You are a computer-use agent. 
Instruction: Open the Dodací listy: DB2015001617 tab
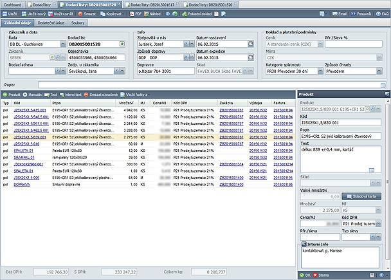pyautogui.click(x=152, y=5)
